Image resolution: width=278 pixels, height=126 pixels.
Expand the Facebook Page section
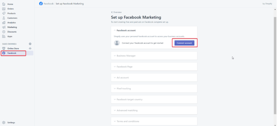tap(154, 67)
